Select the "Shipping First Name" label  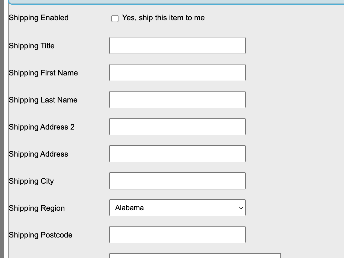tap(43, 73)
